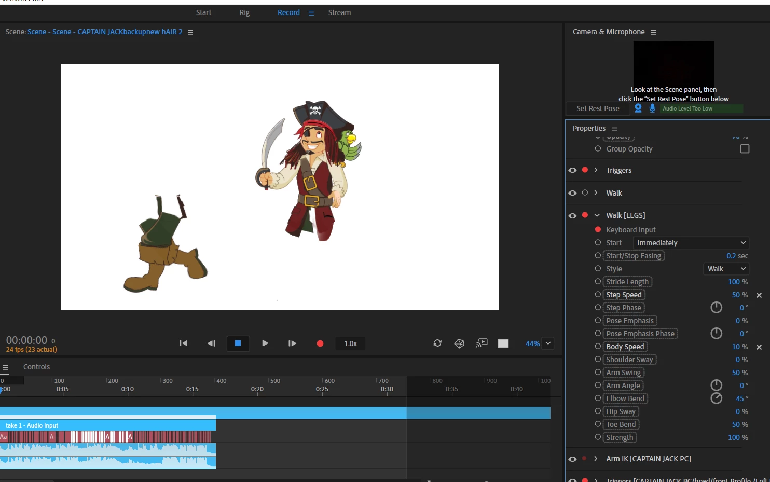770x482 pixels.
Task: Open the Start dropdown set to Immediately
Action: pos(691,243)
